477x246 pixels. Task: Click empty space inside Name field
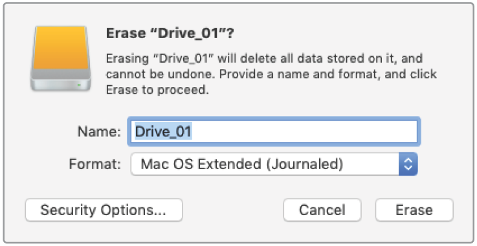click(304, 132)
